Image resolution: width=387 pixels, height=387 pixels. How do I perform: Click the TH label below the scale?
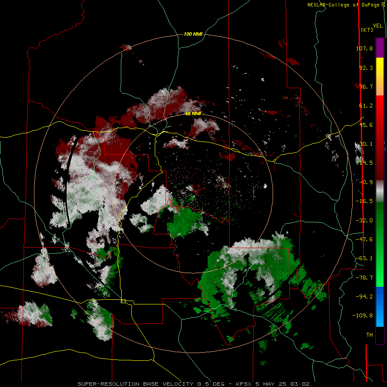(x=369, y=335)
